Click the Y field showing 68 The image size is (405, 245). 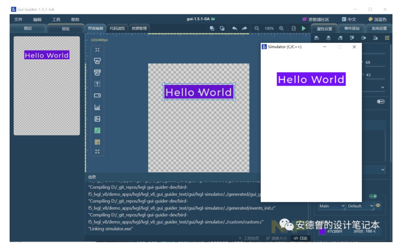[x=375, y=62]
